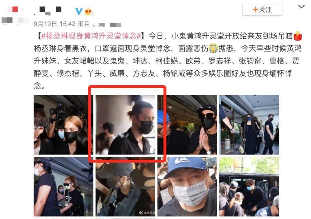Open photo of man in blue cap, gray mask
This screenshot has height=219, width=311.
coord(187,186)
